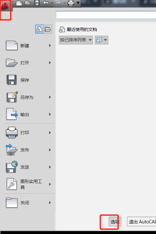Expand the 新建 submenu arrow

[x=50, y=45]
